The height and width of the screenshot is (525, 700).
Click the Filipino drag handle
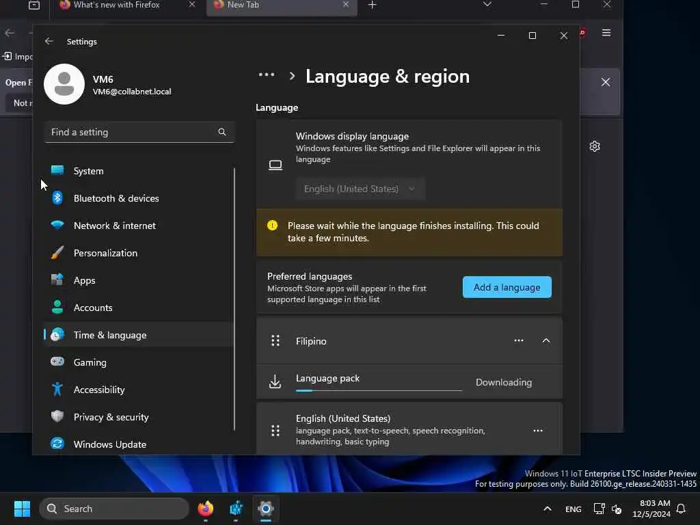tap(275, 340)
